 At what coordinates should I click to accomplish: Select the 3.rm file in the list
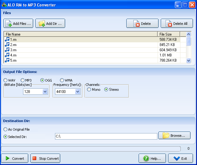point(14,50)
